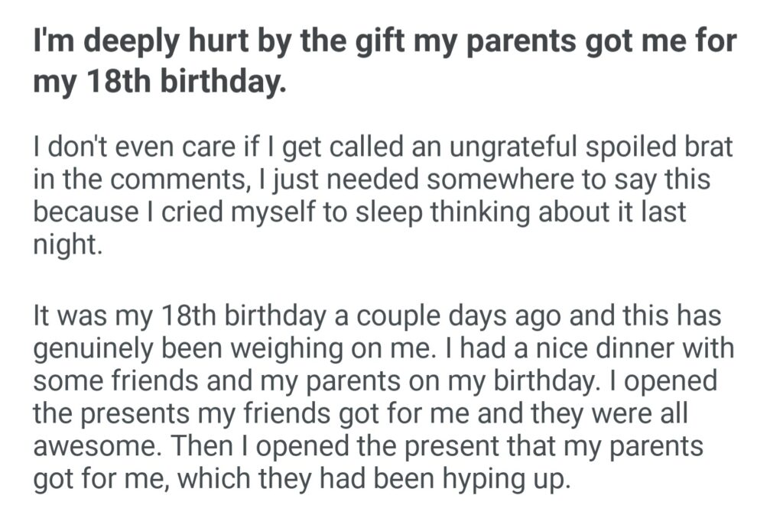This screenshot has width=783, height=531.
Task: Click the word 'night.' ending first paragraph
Action: coord(67,245)
